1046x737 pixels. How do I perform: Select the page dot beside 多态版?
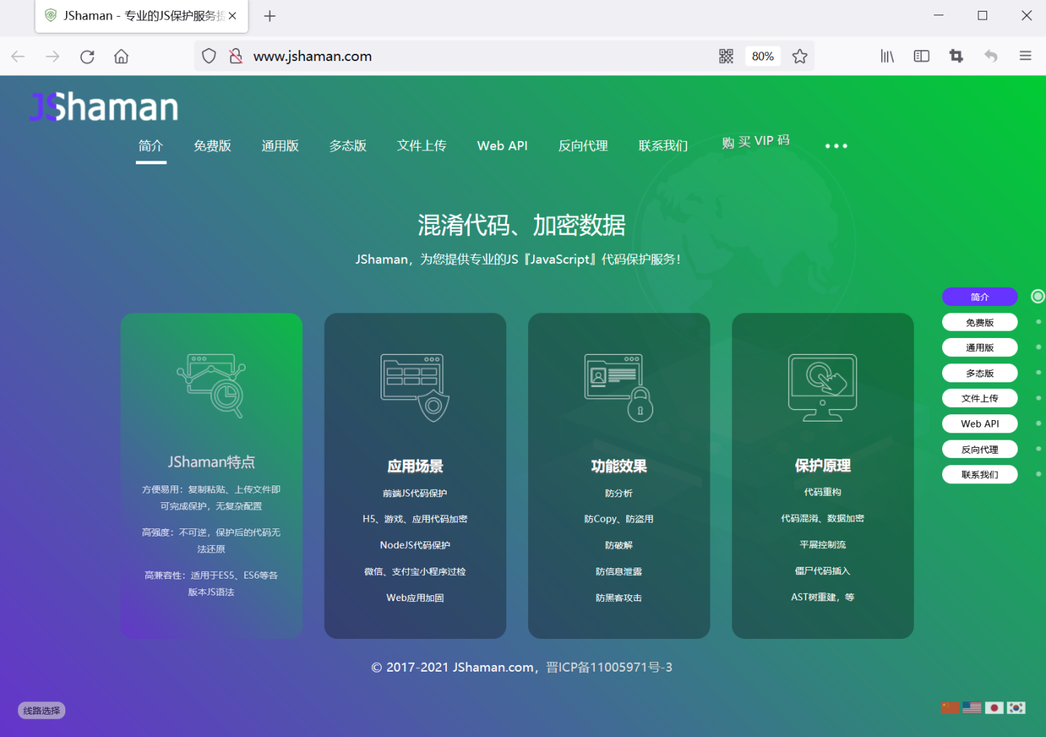point(1039,372)
